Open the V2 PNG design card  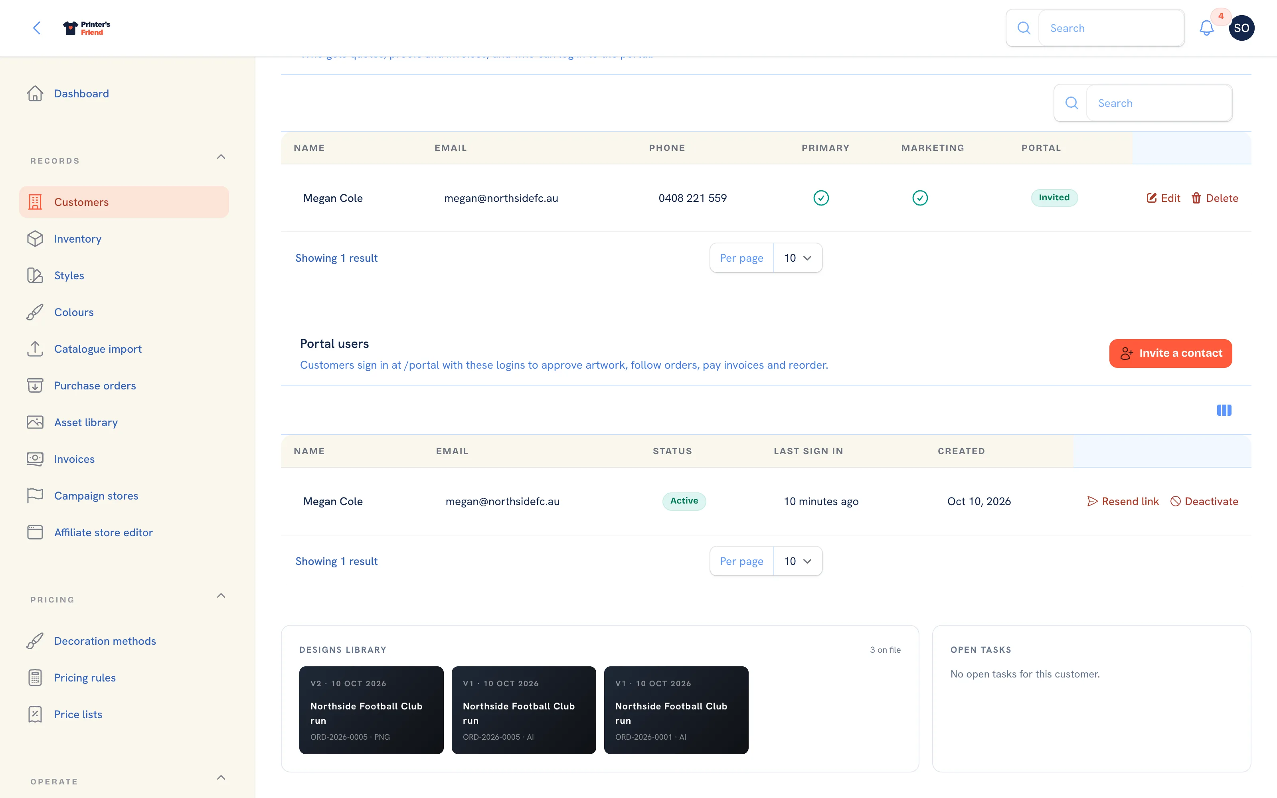[x=371, y=710]
